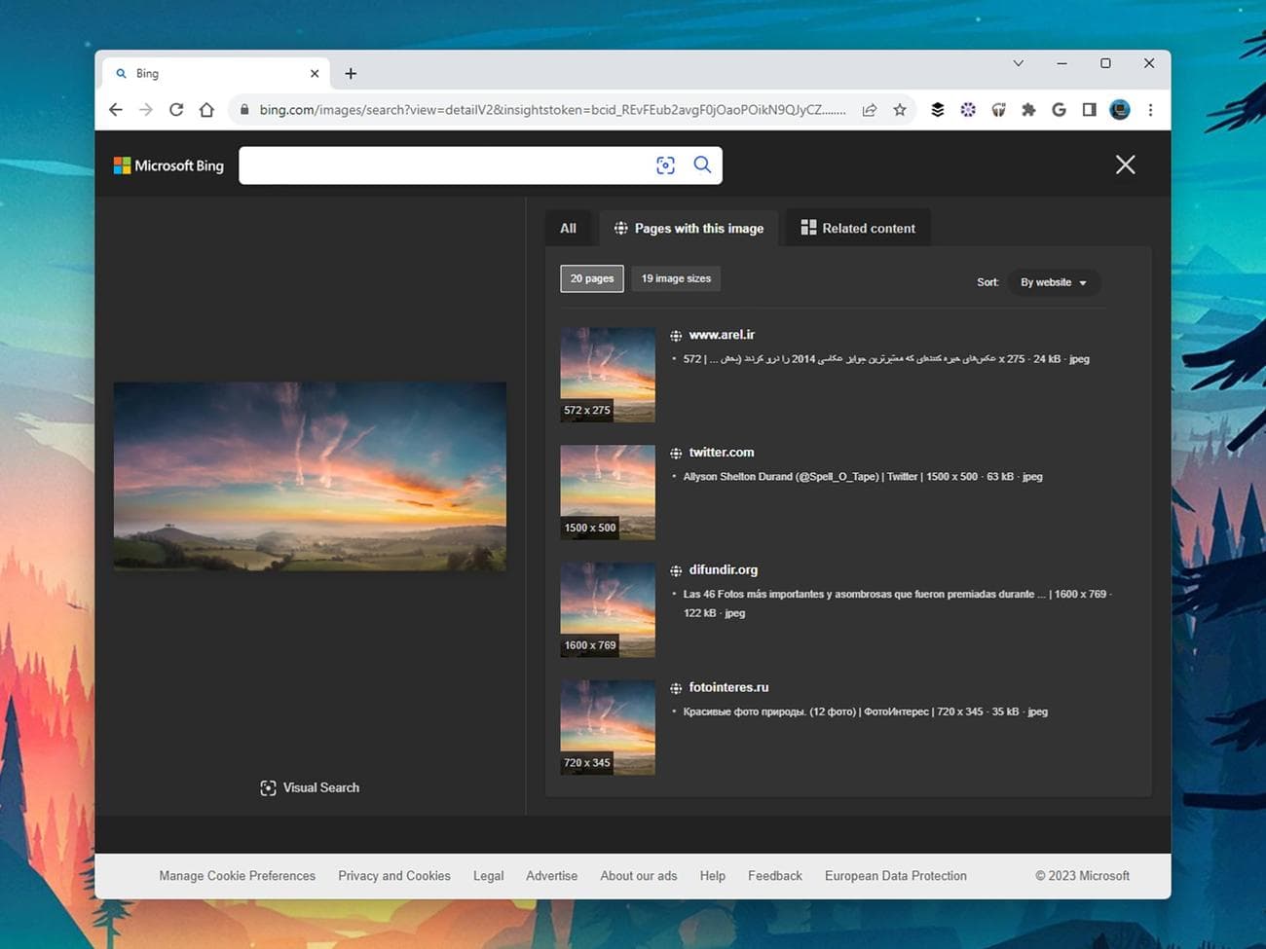Image resolution: width=1266 pixels, height=949 pixels.
Task: Click the Microsoft Bing logo
Action: click(x=168, y=165)
